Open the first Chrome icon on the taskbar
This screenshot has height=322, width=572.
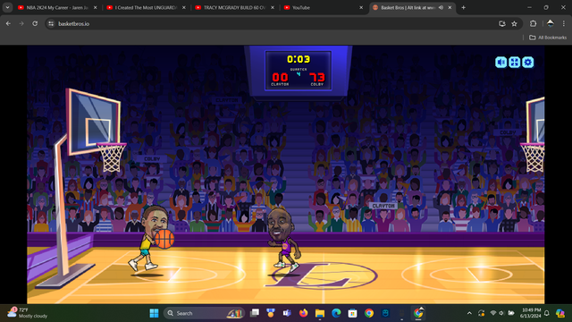tap(369, 313)
